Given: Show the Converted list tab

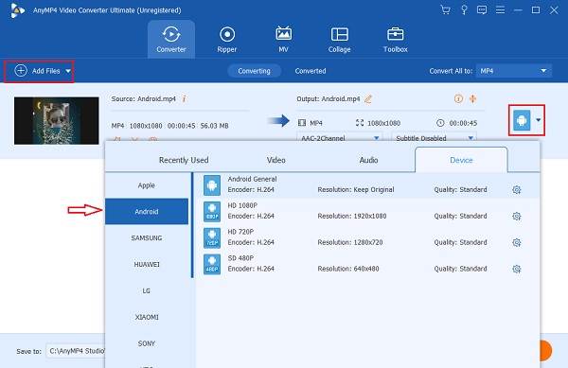Looking at the screenshot, I should 311,71.
